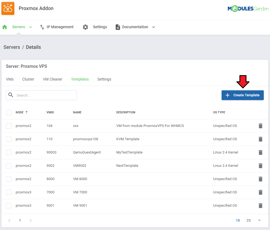The image size is (270, 230).
Task: Sort by OS TYPE column header
Action: [219, 112]
